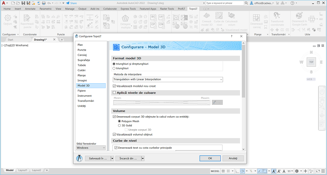Toggle polar tracking in status bar

[243, 171]
